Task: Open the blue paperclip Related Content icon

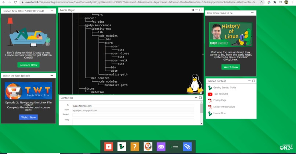Action: click(x=187, y=147)
